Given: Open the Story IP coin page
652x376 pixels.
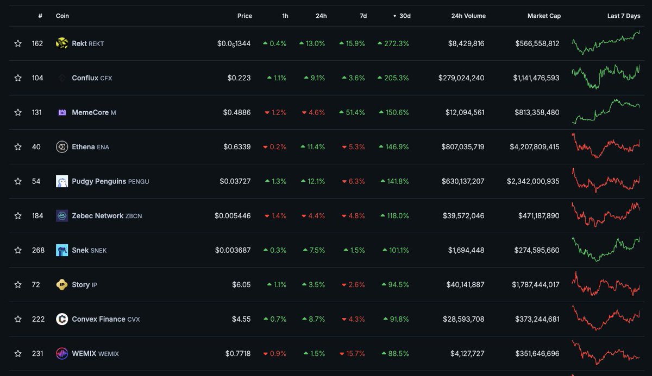Looking at the screenshot, I should click(84, 285).
